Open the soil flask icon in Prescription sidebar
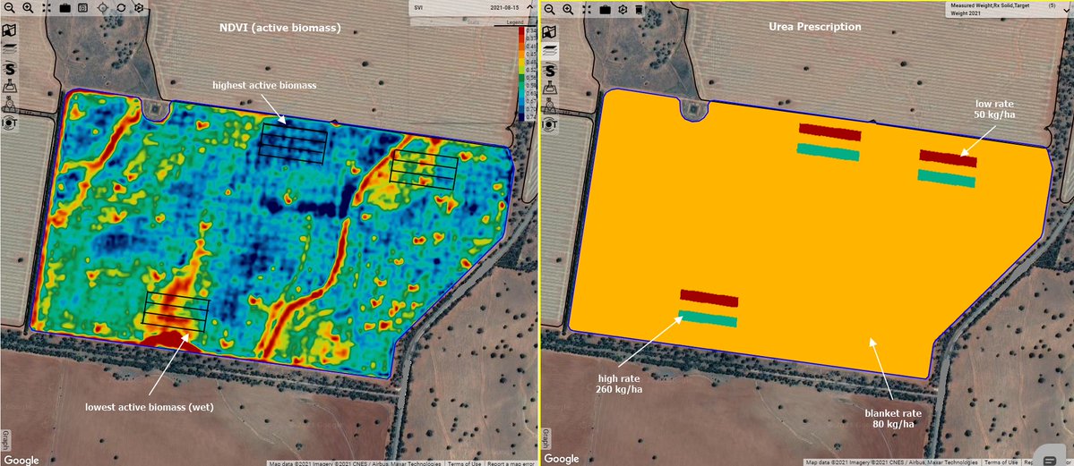 coord(550,87)
